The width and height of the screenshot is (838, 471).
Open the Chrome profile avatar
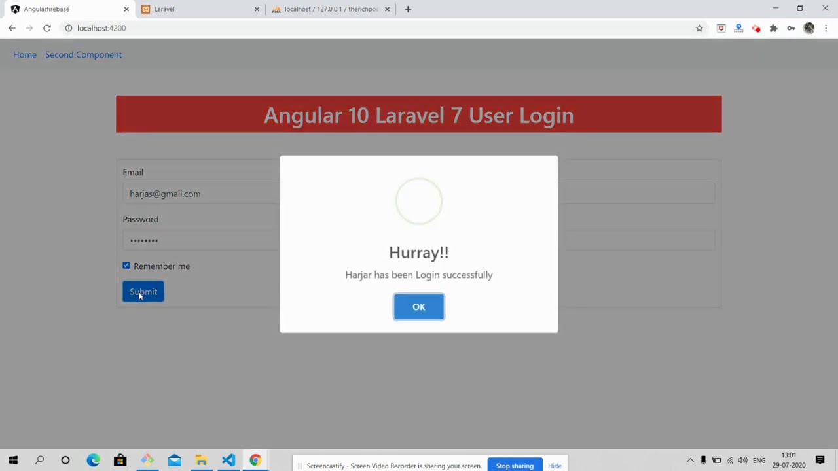click(809, 28)
